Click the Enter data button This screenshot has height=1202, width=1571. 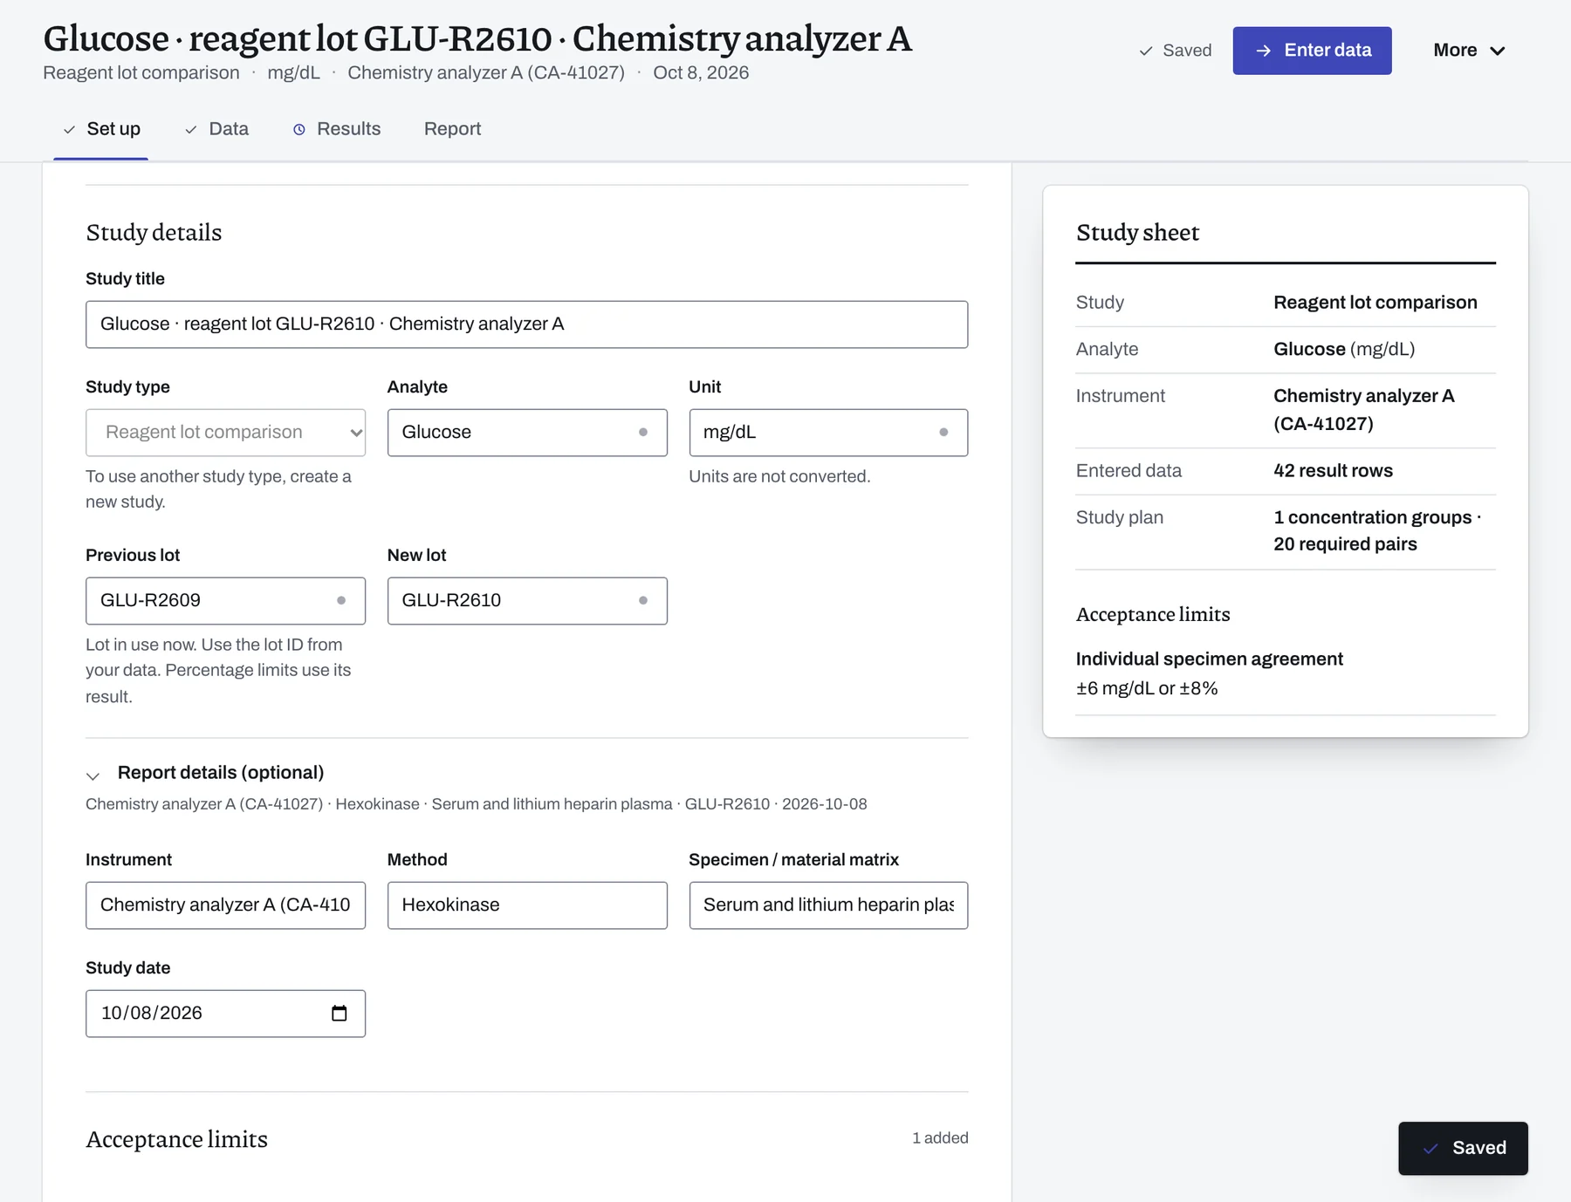[1312, 51]
